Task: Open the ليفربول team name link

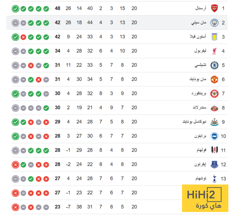Action: click(x=200, y=51)
